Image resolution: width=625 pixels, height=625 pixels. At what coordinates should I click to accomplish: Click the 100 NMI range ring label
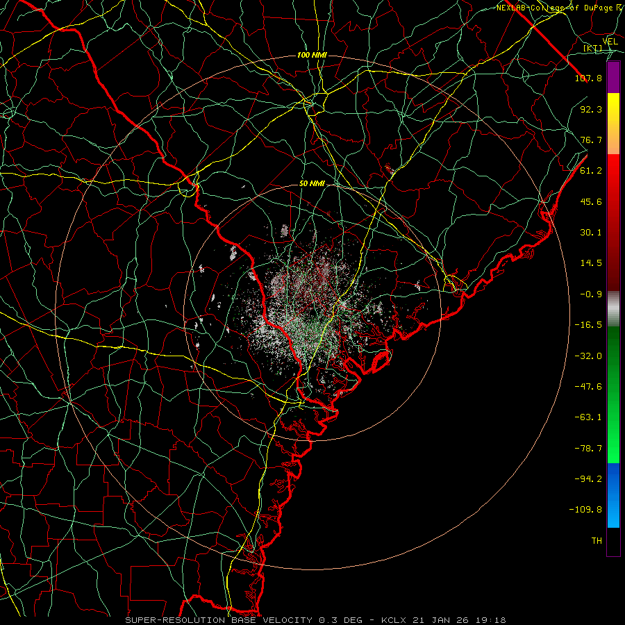(312, 55)
